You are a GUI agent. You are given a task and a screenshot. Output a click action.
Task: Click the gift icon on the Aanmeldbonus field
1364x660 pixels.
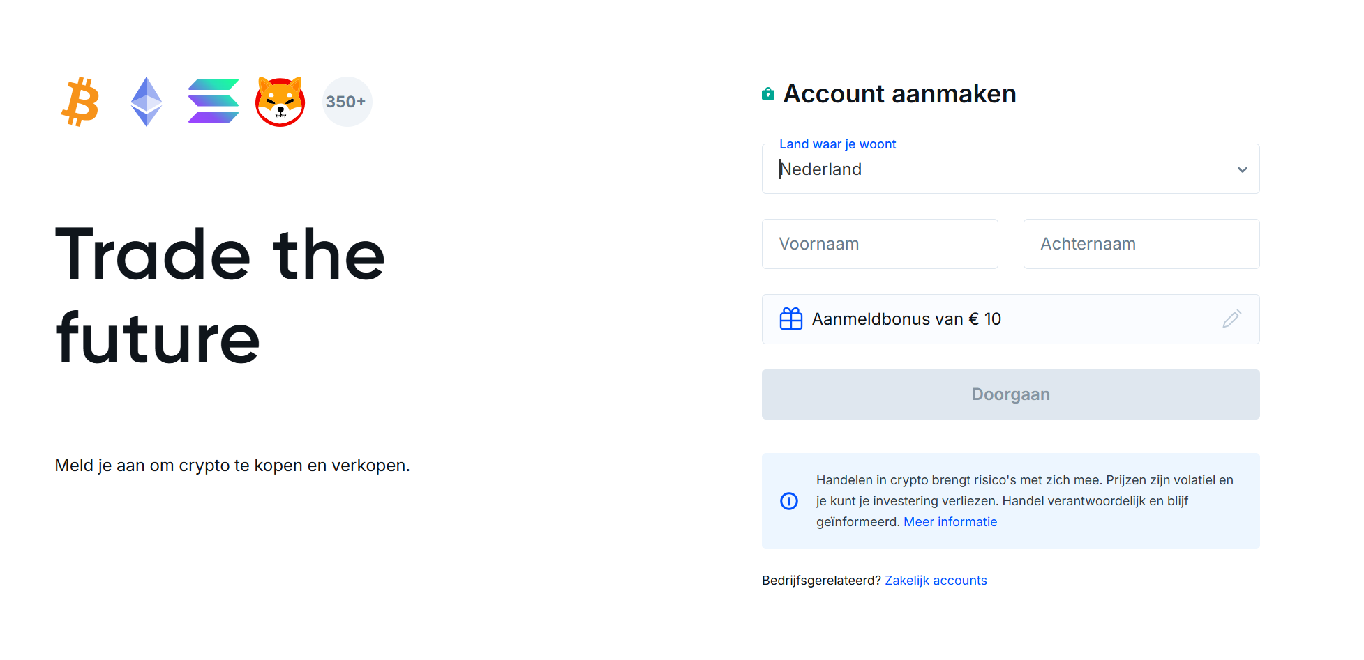click(x=790, y=319)
